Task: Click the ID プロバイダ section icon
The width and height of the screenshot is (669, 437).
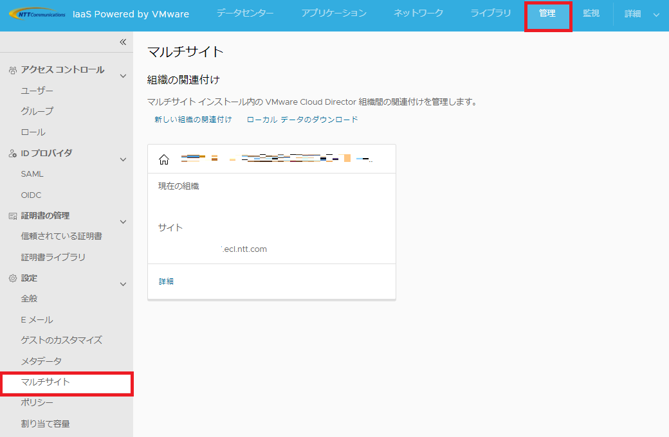Action: point(12,154)
